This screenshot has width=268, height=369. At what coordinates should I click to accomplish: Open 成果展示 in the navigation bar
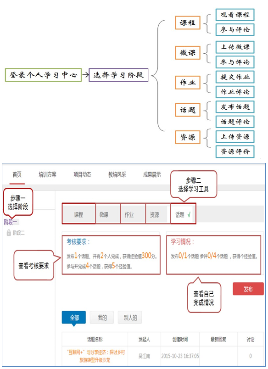click(152, 174)
